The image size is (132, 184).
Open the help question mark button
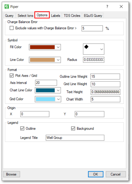[107, 6]
